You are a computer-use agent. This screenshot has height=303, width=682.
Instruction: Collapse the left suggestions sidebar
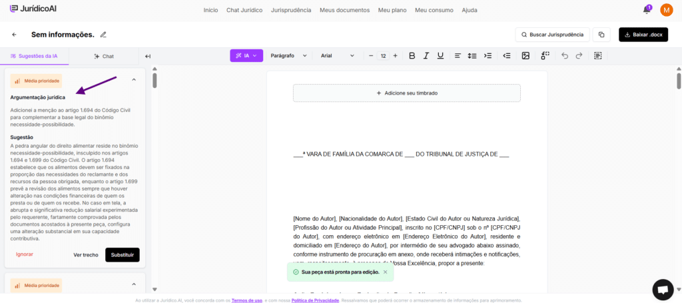point(148,57)
